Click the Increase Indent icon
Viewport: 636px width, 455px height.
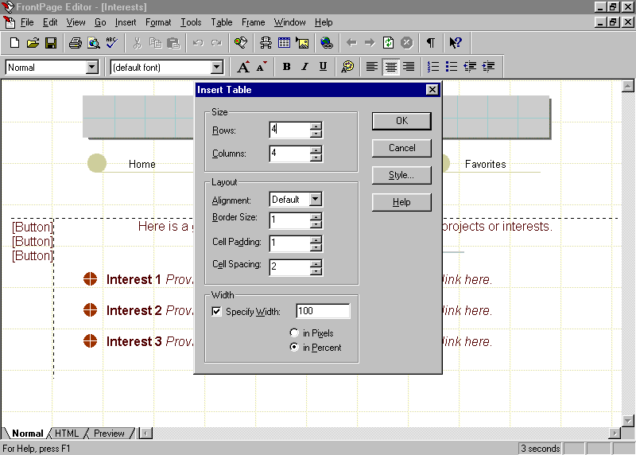tap(488, 67)
